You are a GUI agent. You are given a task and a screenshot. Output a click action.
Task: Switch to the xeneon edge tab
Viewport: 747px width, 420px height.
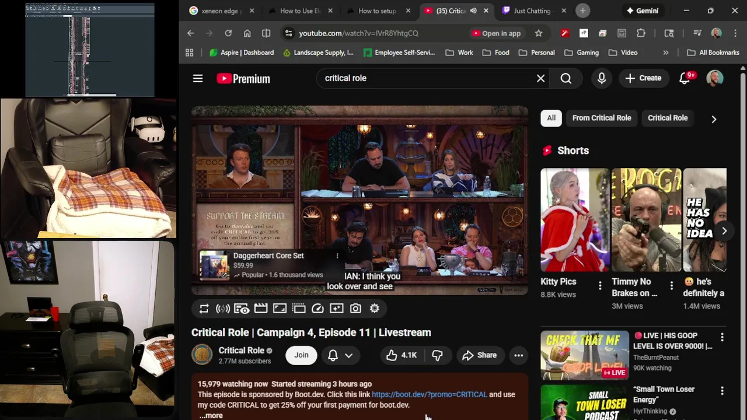tap(222, 10)
